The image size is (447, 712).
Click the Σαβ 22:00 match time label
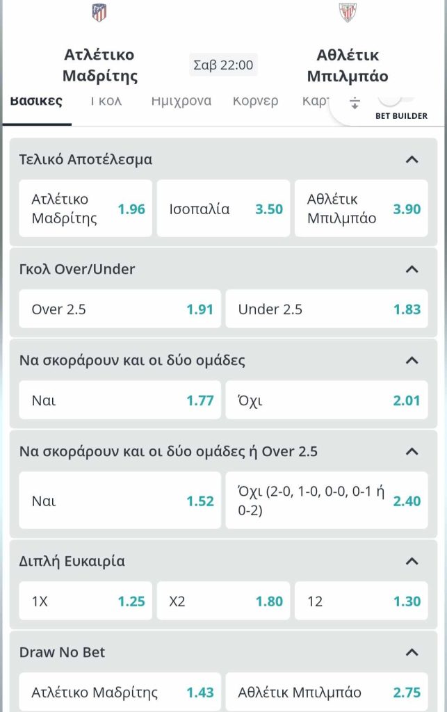tap(223, 65)
